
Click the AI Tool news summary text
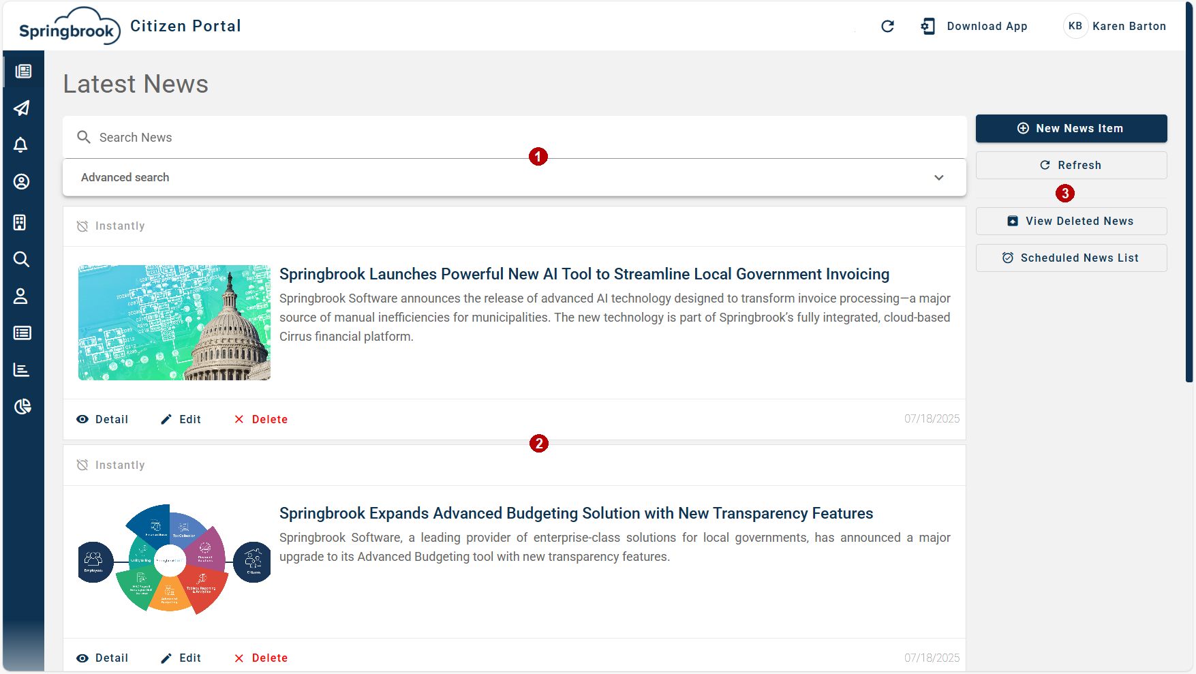coord(615,318)
